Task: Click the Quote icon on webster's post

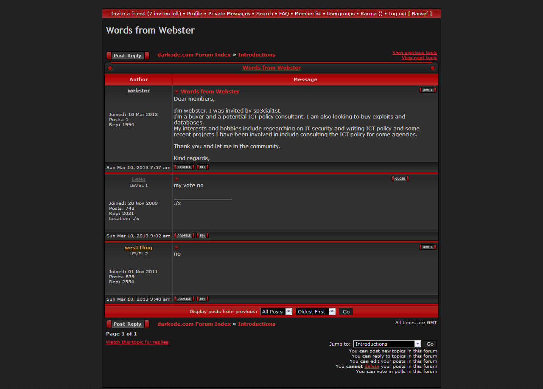Action: (427, 90)
